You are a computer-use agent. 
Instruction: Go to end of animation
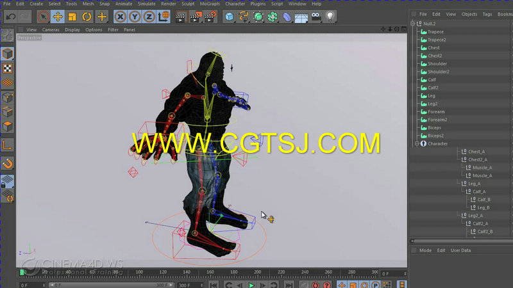pyautogui.click(x=289, y=285)
